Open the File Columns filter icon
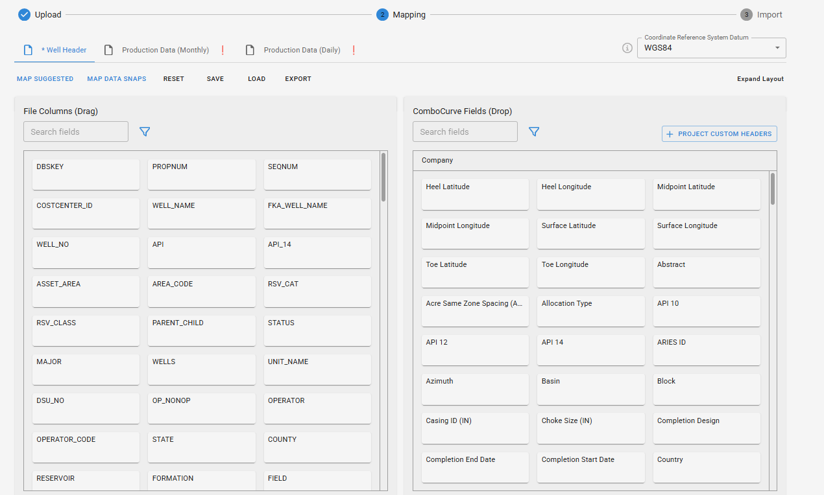Image resolution: width=824 pixels, height=495 pixels. point(145,132)
